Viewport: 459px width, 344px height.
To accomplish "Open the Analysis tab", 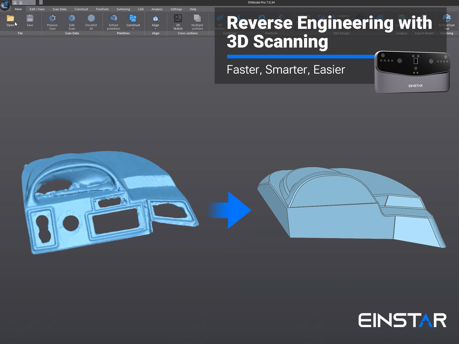I will (157, 9).
